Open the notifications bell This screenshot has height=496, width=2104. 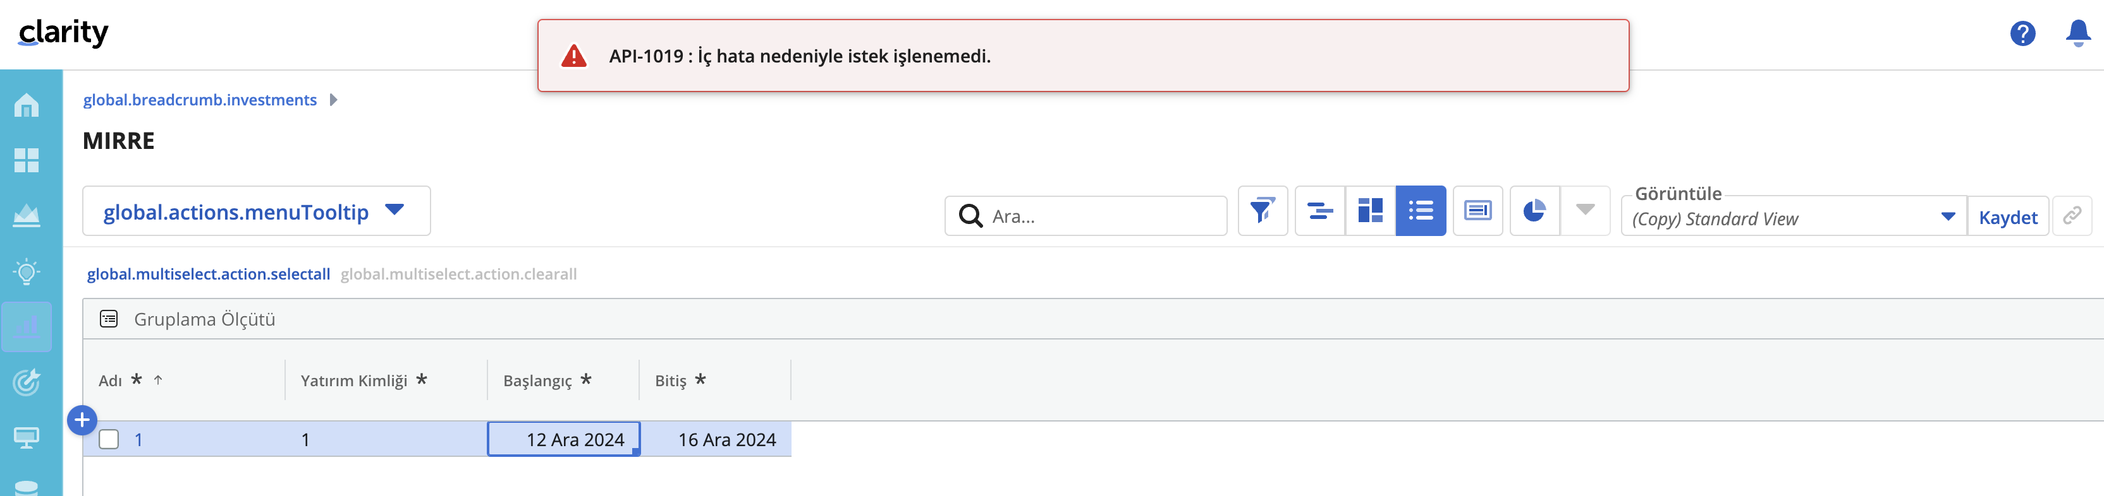click(x=2078, y=33)
